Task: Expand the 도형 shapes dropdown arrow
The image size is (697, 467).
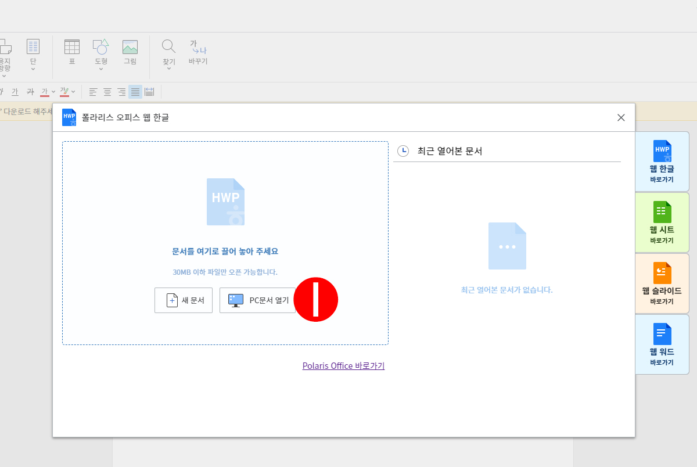Action: pyautogui.click(x=100, y=69)
